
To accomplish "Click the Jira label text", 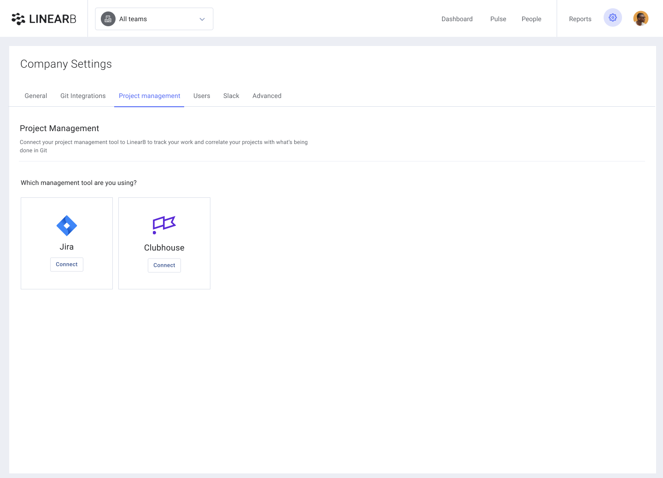I will pos(67,247).
